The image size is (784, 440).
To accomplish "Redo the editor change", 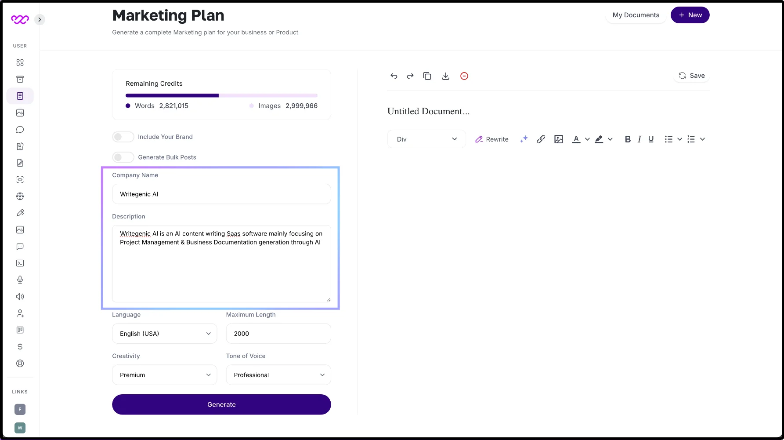I will (x=410, y=76).
